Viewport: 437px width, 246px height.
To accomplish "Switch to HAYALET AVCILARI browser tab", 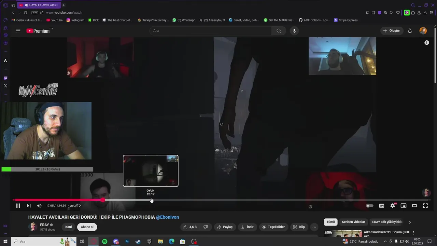I will pos(39,5).
